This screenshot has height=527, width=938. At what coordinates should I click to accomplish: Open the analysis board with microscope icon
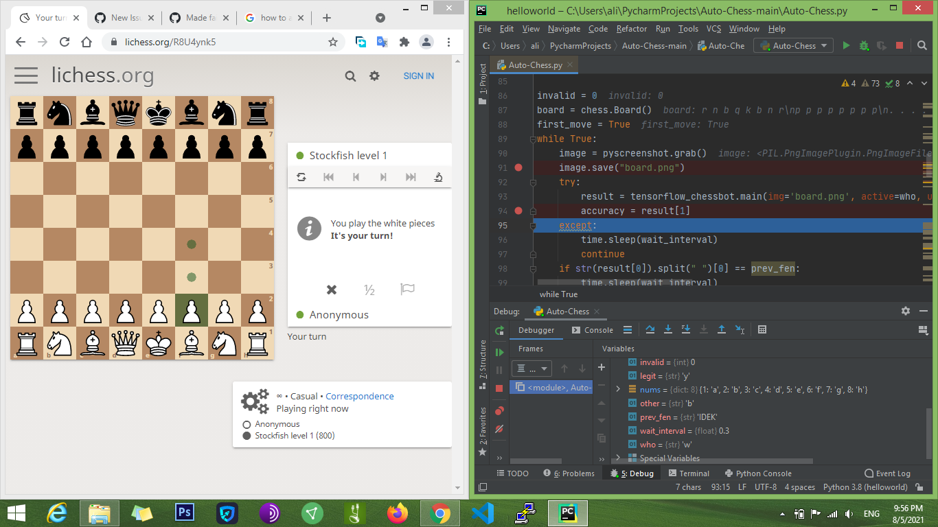pyautogui.click(x=437, y=177)
